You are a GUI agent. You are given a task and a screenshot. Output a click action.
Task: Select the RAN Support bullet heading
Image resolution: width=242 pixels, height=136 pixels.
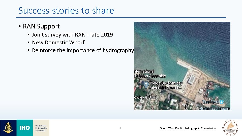[41, 26]
